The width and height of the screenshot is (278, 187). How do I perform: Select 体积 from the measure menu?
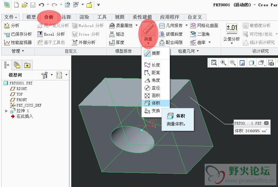click(x=155, y=103)
